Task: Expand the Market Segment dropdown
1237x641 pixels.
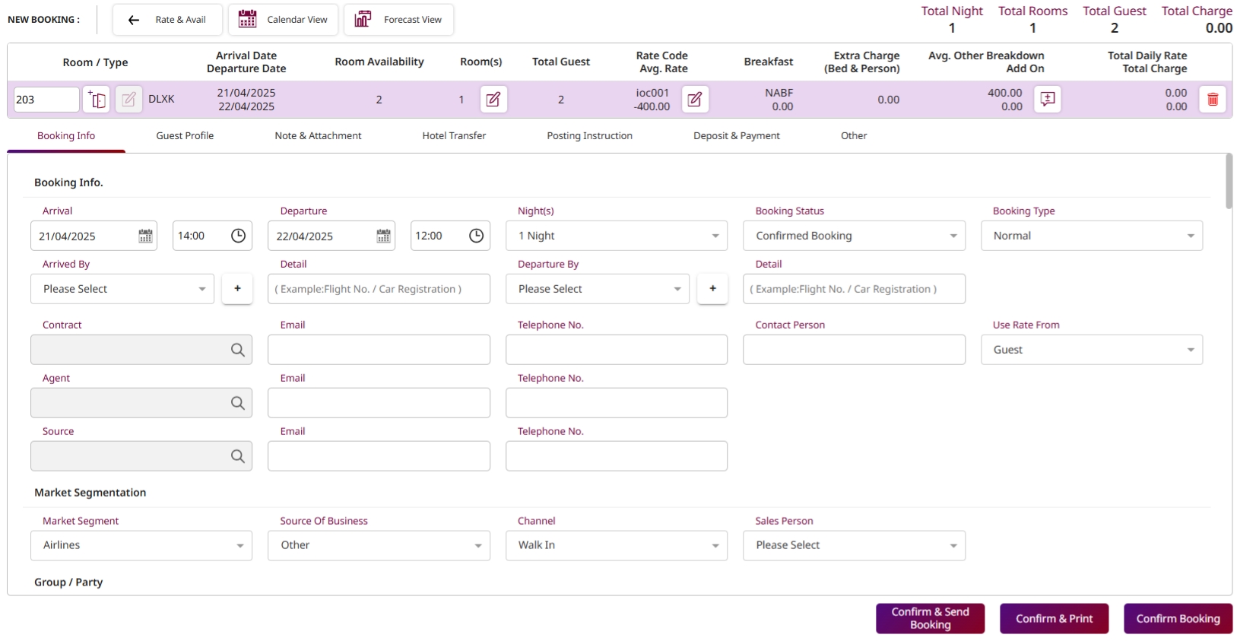Action: tap(141, 546)
